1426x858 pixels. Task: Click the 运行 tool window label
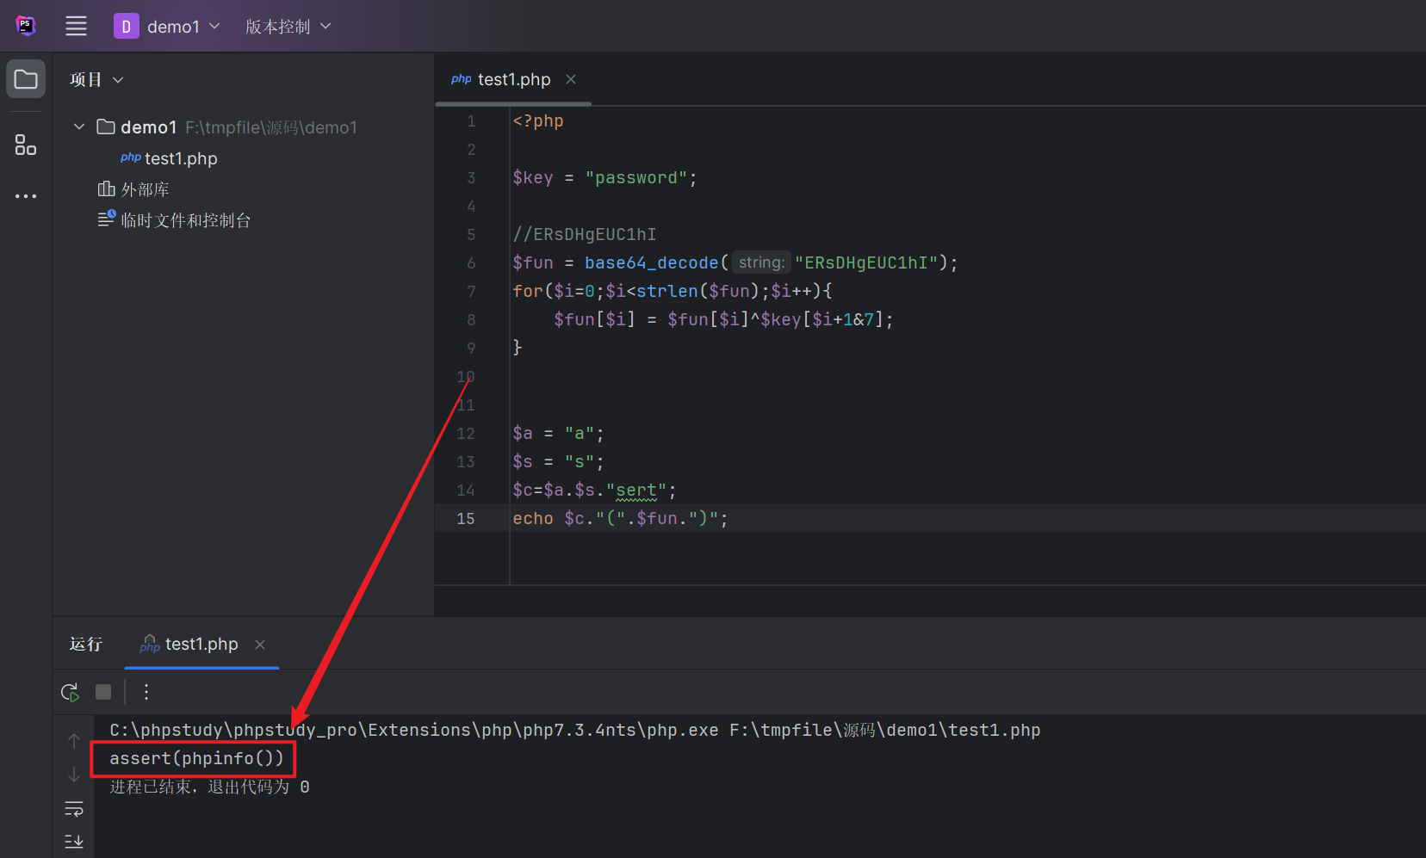86,644
